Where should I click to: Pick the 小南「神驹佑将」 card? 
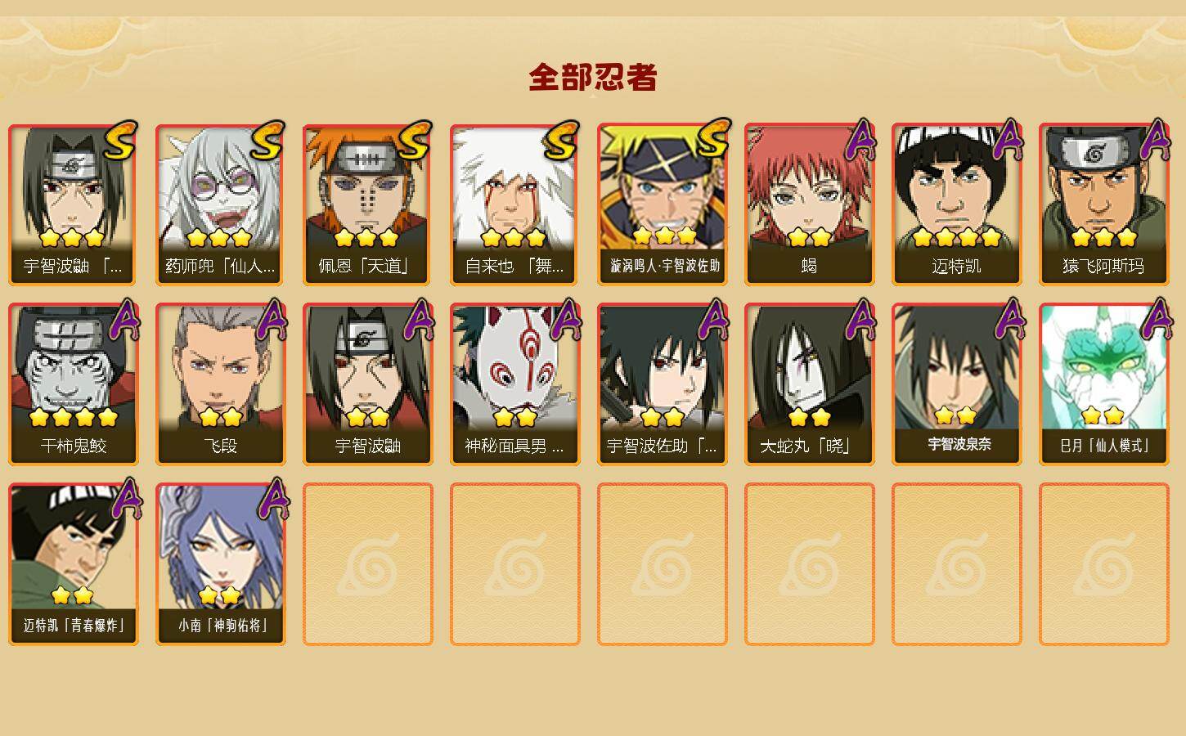tap(220, 564)
